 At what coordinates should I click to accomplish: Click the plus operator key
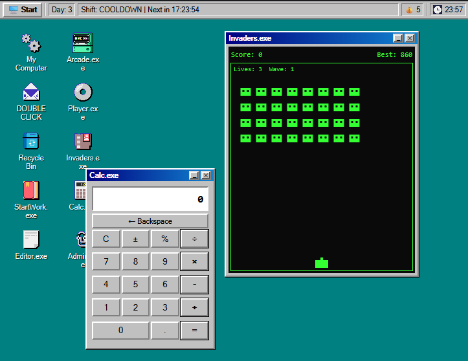click(194, 307)
